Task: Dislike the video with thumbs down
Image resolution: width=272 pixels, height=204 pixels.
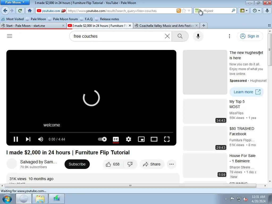Action: (130, 164)
